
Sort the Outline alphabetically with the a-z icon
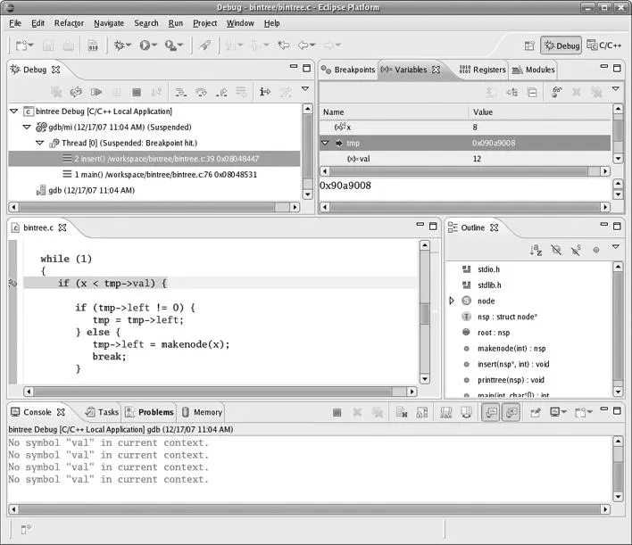click(x=536, y=251)
